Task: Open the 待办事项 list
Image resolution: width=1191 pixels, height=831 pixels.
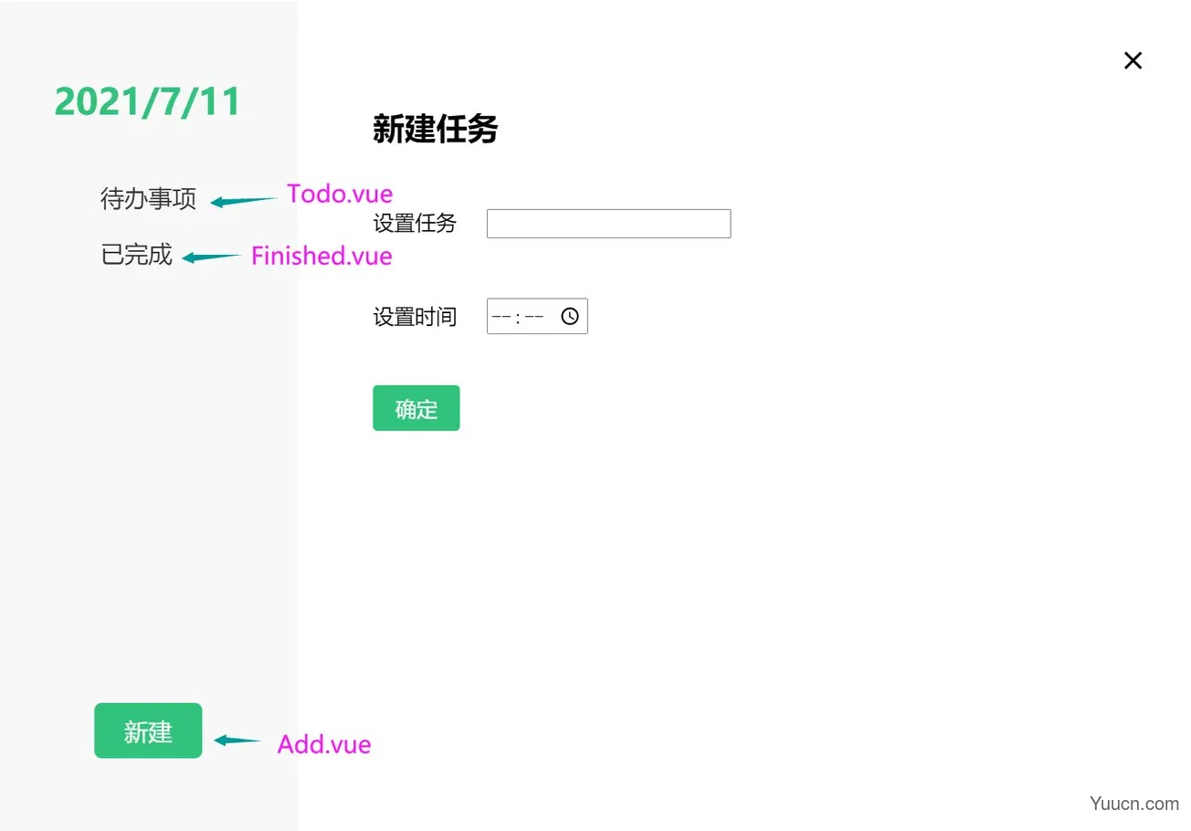Action: coord(148,198)
